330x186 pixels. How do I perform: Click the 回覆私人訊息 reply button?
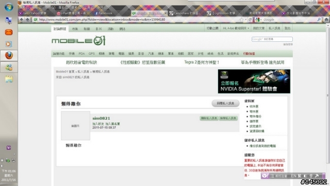click(x=225, y=103)
